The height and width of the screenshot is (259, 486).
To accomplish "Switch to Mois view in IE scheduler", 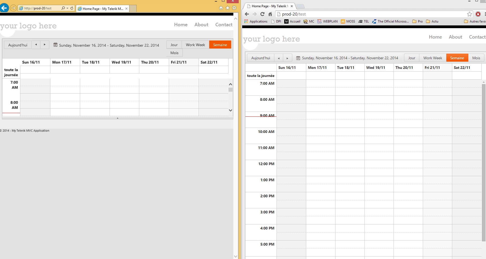I will tap(174, 53).
